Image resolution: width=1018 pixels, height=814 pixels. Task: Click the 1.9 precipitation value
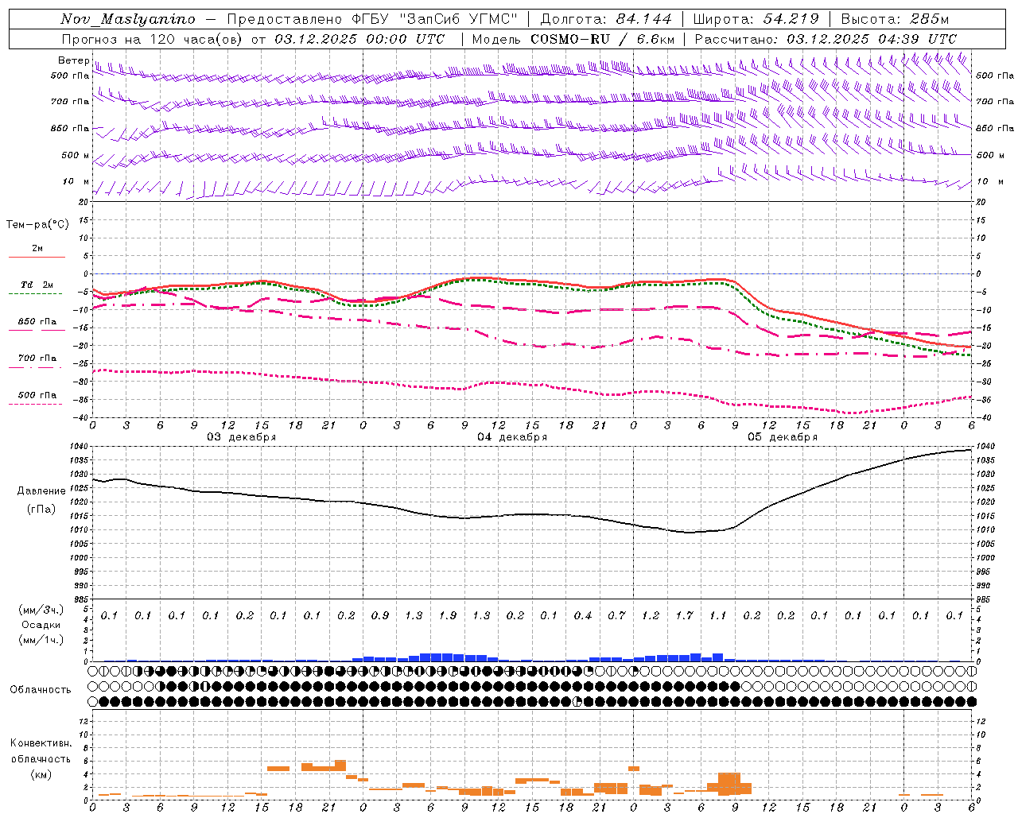coord(448,615)
